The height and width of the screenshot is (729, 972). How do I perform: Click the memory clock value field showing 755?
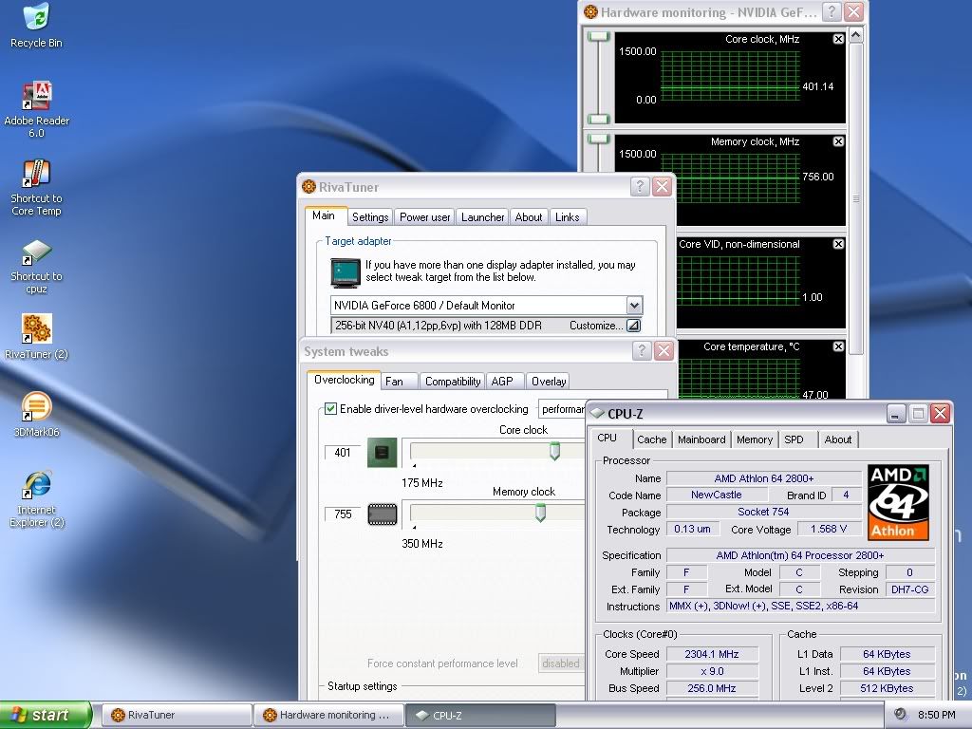pos(343,514)
